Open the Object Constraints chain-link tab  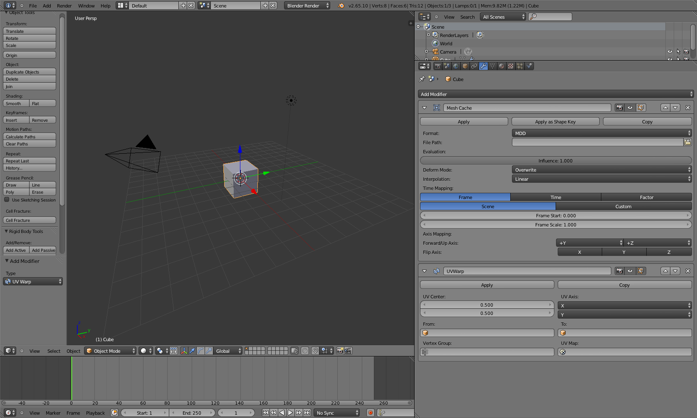pos(474,66)
